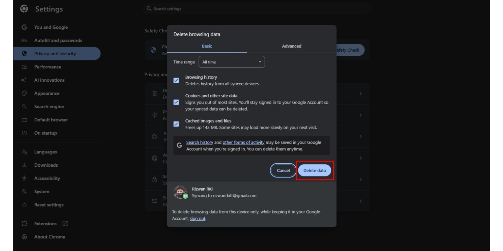
Task: Uncheck the Browsing history checkbox
Action: (176, 80)
